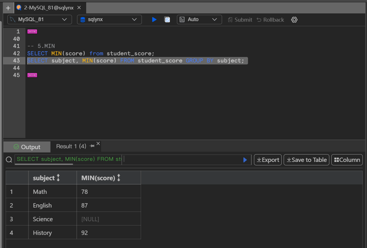This screenshot has width=367, height=248.
Task: Expand folded code block at line 45
Action: coord(32,75)
